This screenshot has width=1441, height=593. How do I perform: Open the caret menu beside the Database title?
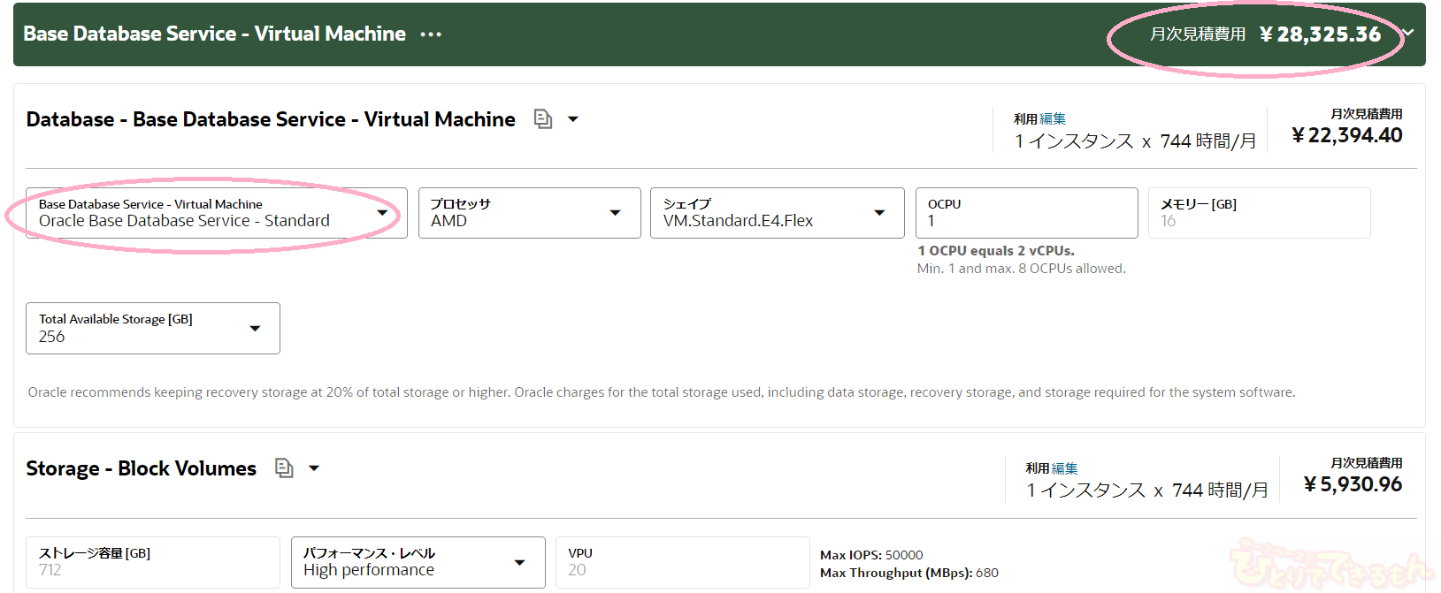tap(573, 119)
